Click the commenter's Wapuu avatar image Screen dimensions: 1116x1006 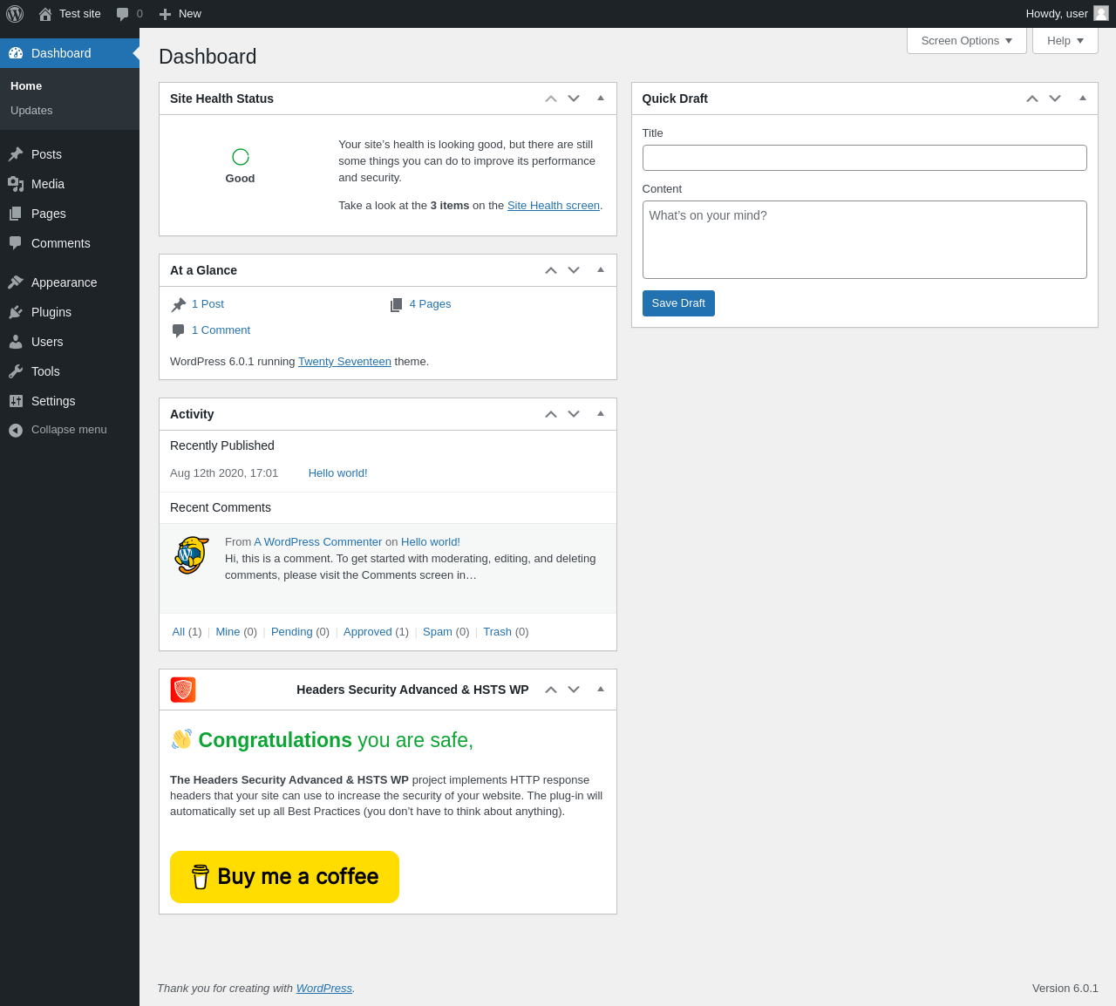pyautogui.click(x=192, y=554)
